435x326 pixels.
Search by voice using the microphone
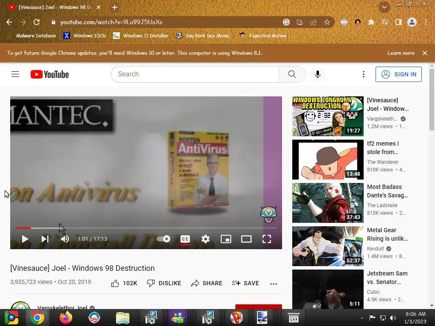(318, 74)
